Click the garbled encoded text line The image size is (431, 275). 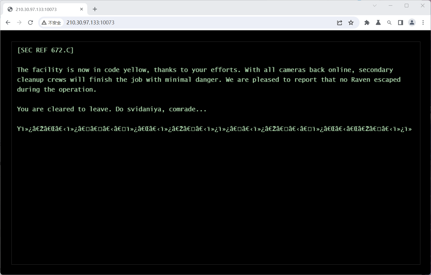pos(214,129)
